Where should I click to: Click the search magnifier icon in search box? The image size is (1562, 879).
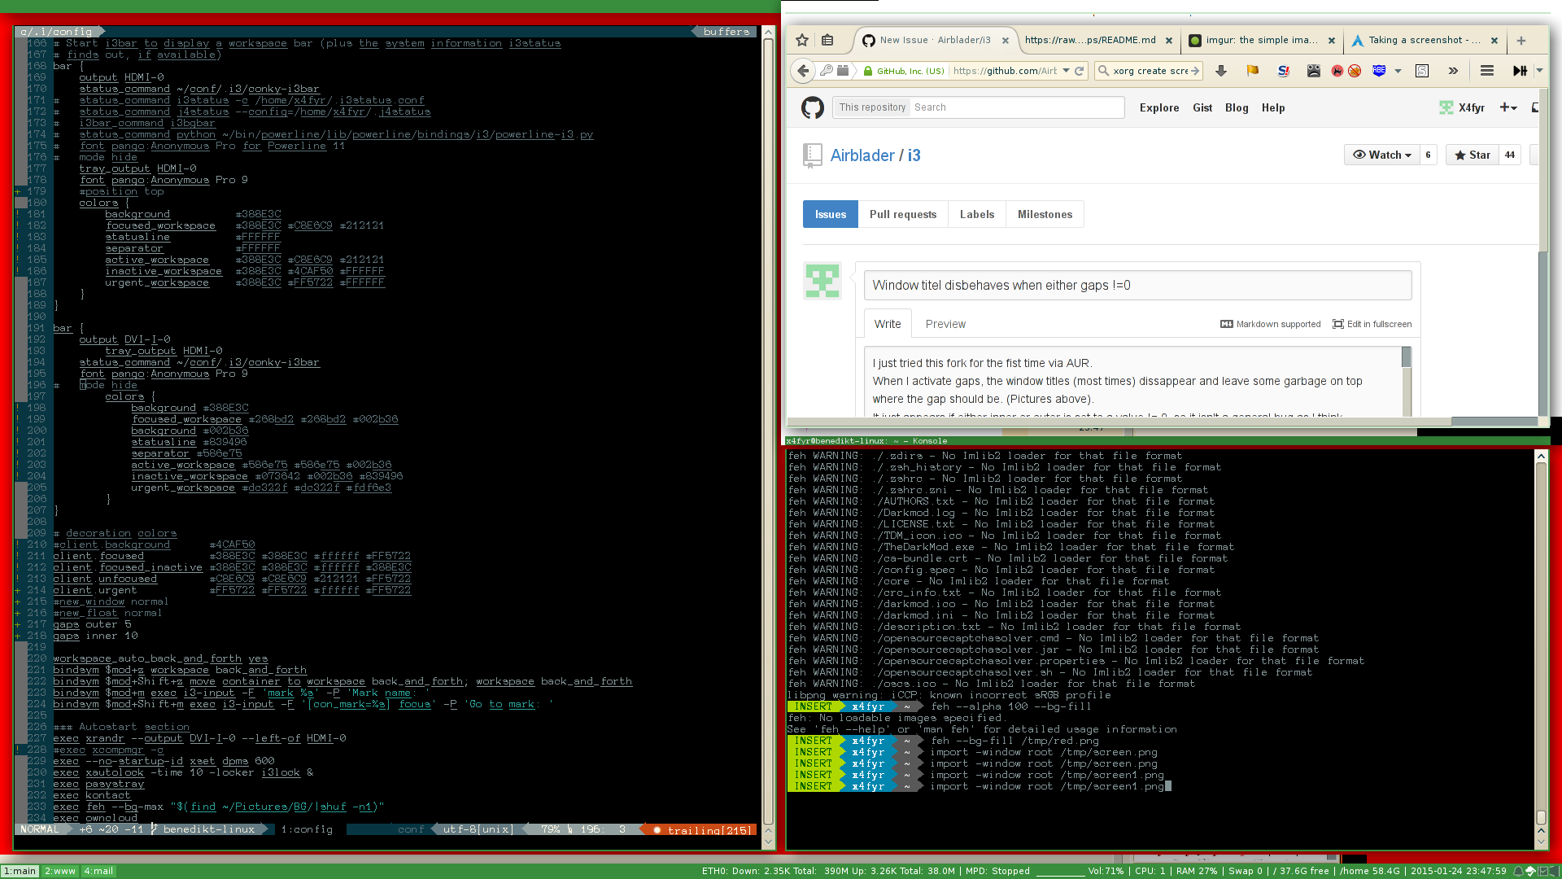(x=1103, y=71)
